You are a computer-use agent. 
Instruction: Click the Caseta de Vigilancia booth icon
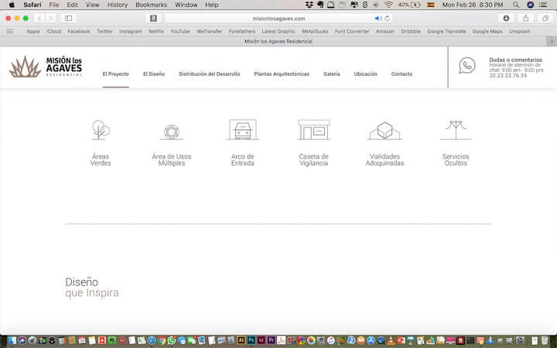coord(314,129)
